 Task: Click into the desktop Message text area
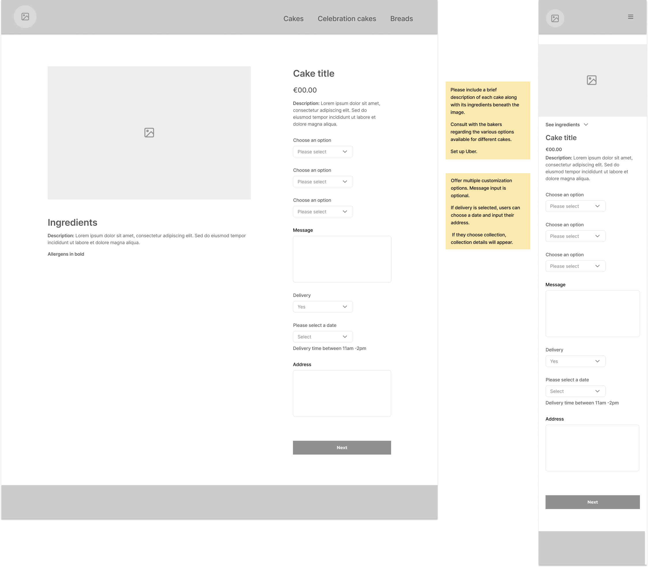[x=342, y=259]
